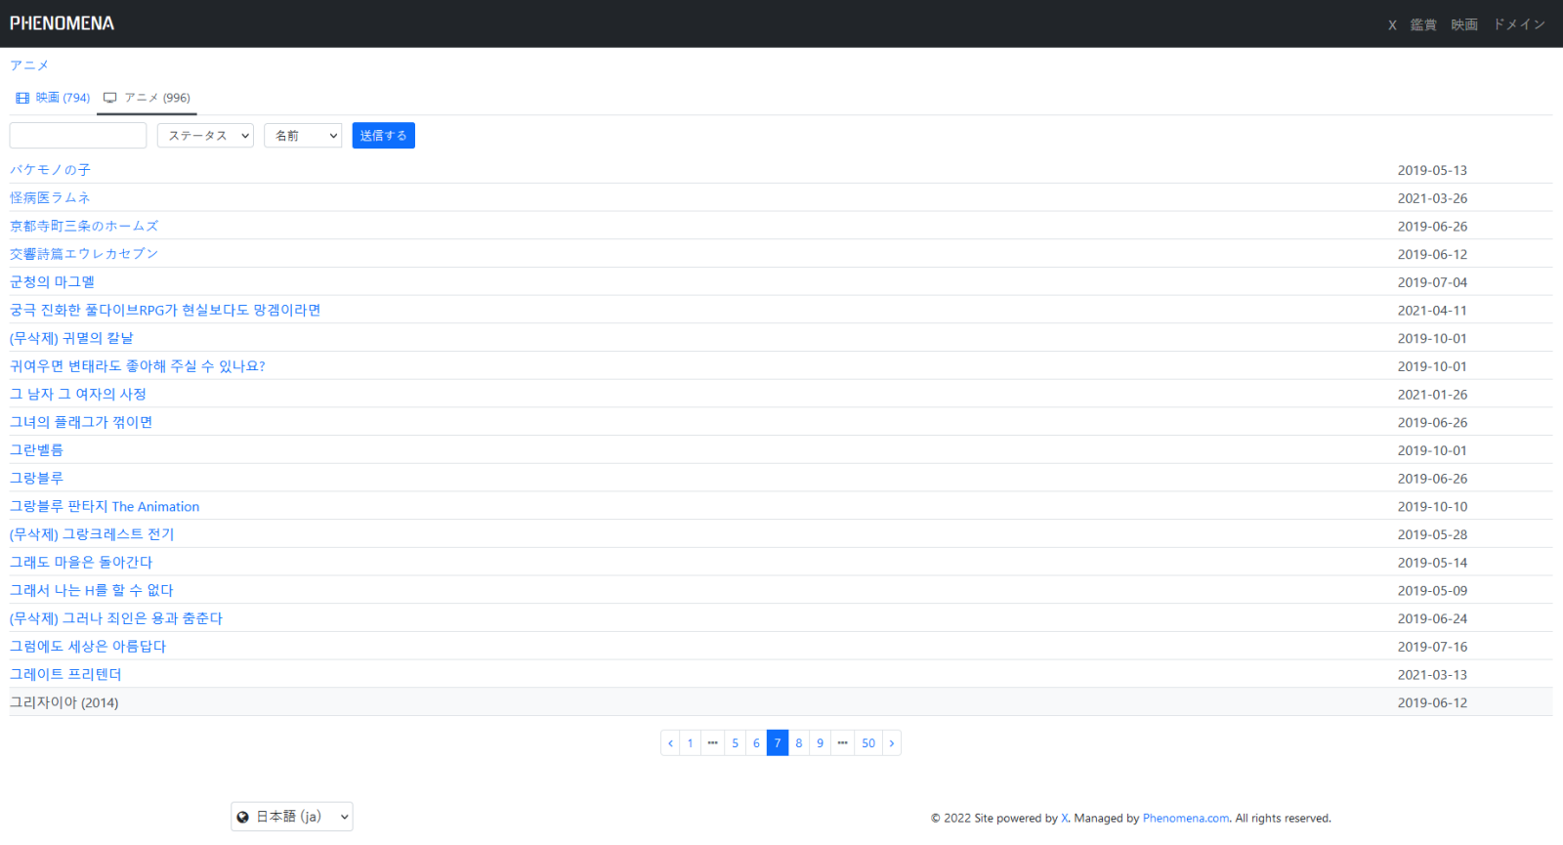Viewport: 1563px width, 845px height.
Task: Go to previous page arrow in pagination
Action: pos(670,743)
